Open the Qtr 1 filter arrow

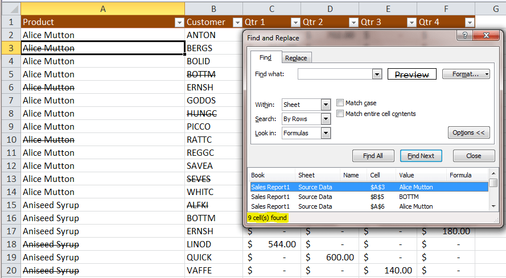click(x=295, y=22)
